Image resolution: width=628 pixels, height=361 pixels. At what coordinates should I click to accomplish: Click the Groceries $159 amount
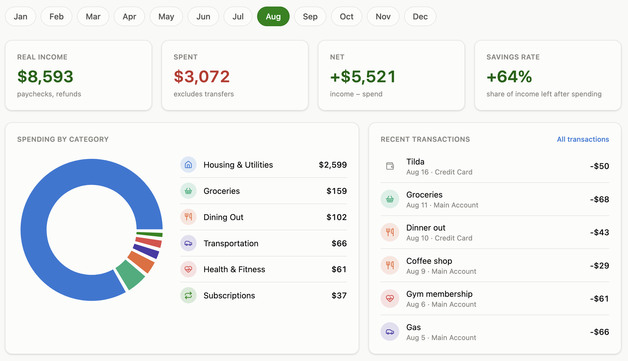point(337,191)
